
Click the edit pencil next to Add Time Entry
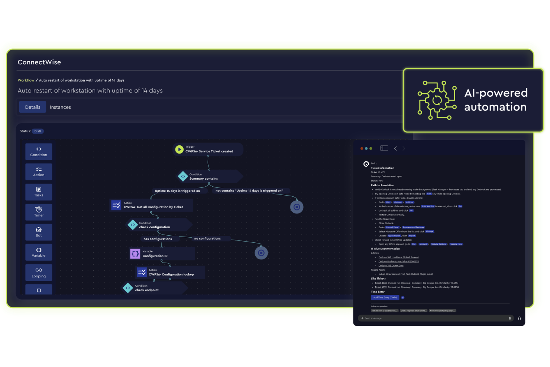[x=402, y=297]
